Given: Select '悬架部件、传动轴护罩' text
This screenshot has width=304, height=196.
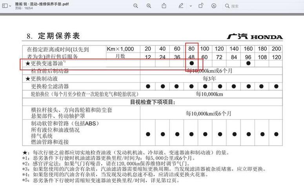Looking at the screenshot, I should point(58,116).
